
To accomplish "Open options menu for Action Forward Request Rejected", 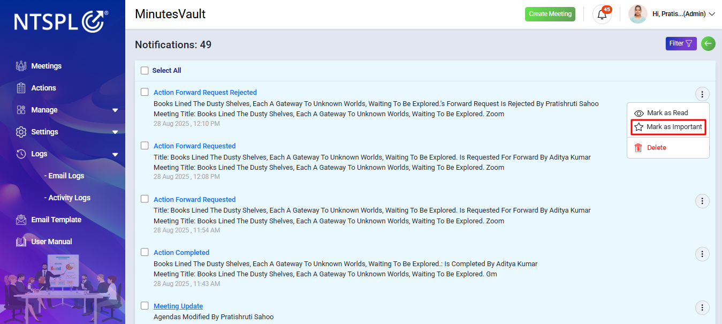I will (x=702, y=94).
